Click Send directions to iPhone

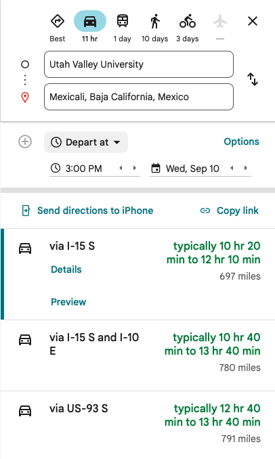tap(87, 211)
